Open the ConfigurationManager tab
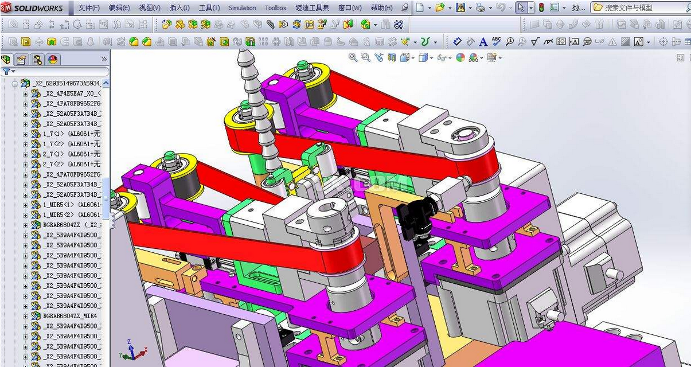Screen dimensions: 691x367 (37, 59)
